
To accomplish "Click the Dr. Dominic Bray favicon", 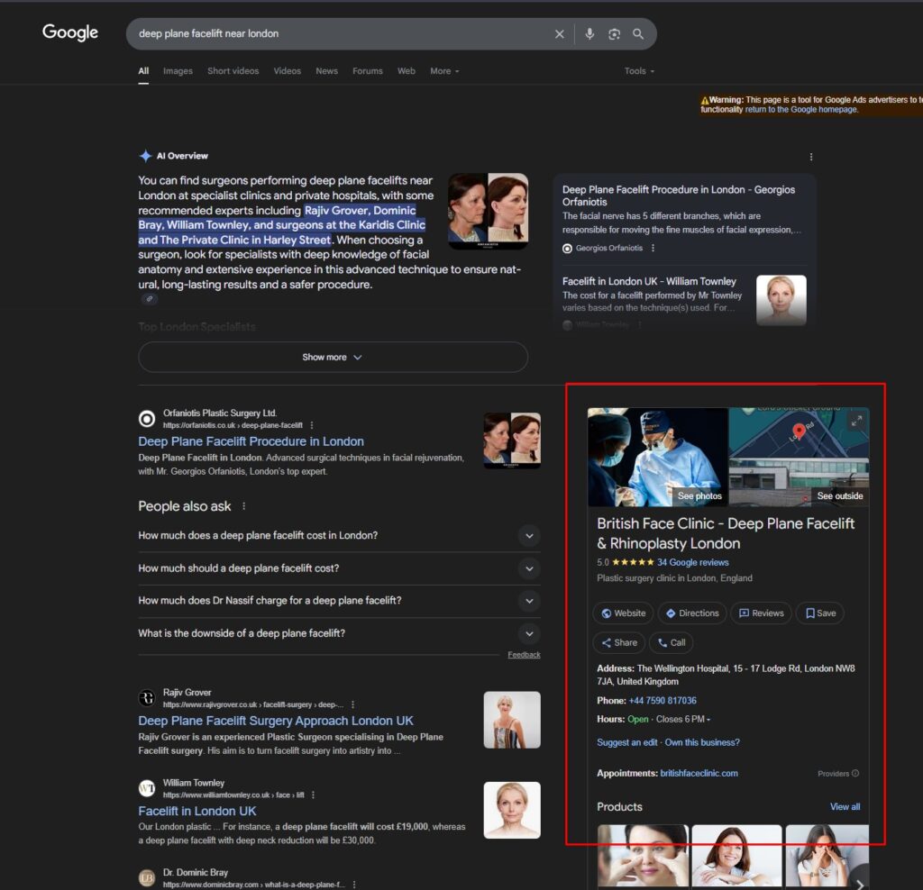I will tap(147, 878).
